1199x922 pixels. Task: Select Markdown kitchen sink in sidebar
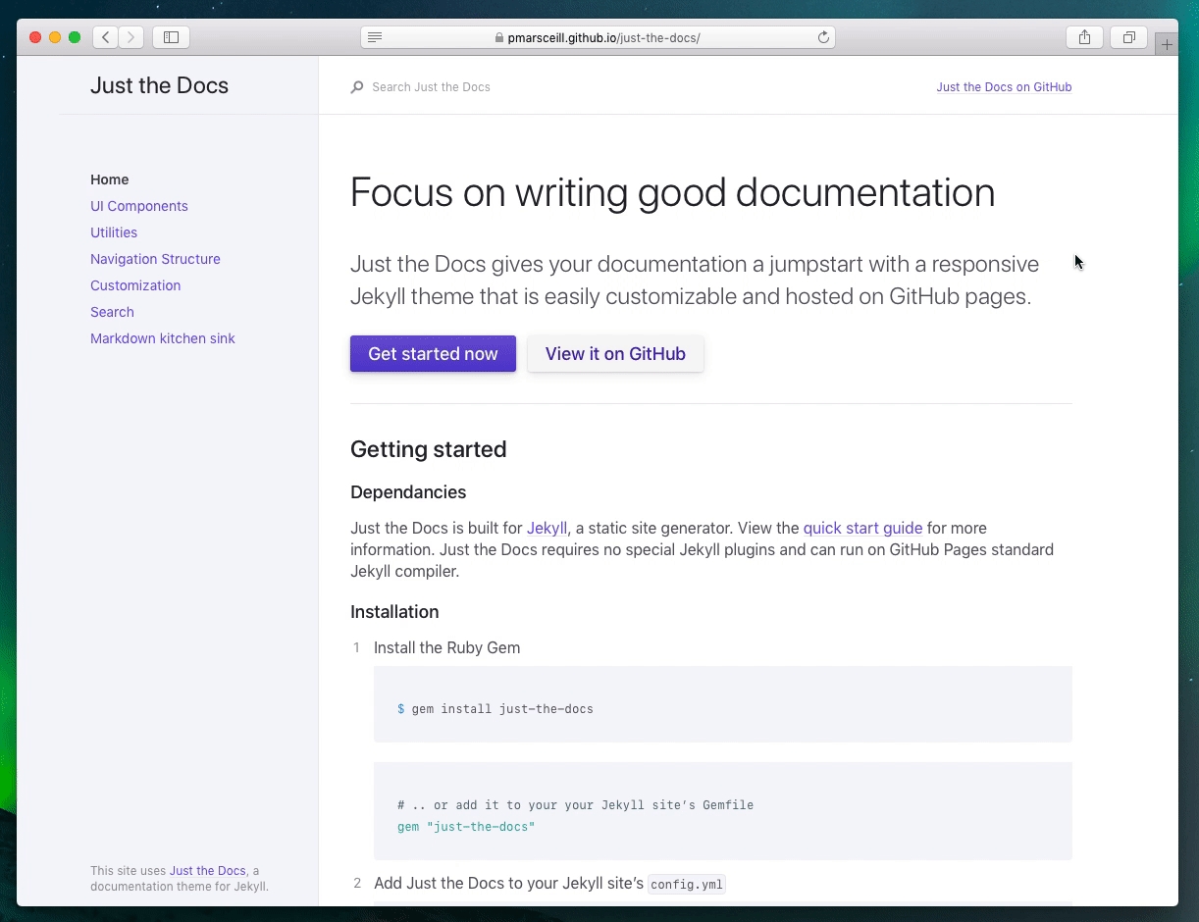(x=163, y=338)
